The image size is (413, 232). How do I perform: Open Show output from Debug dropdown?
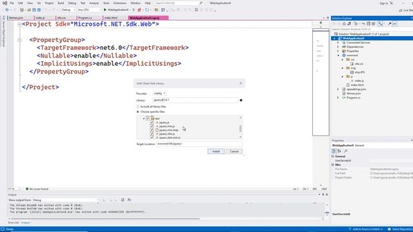pyautogui.click(x=66, y=200)
